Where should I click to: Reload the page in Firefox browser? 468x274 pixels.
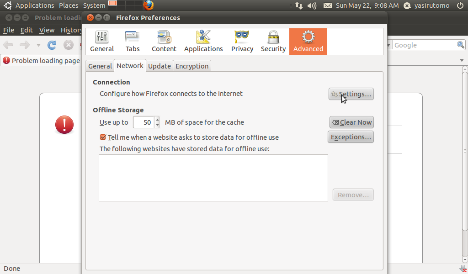click(x=52, y=45)
